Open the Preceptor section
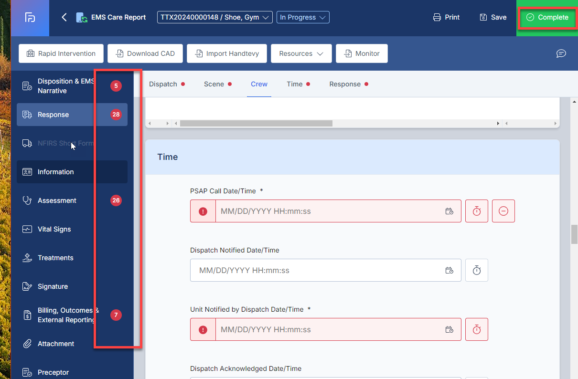 [72, 372]
